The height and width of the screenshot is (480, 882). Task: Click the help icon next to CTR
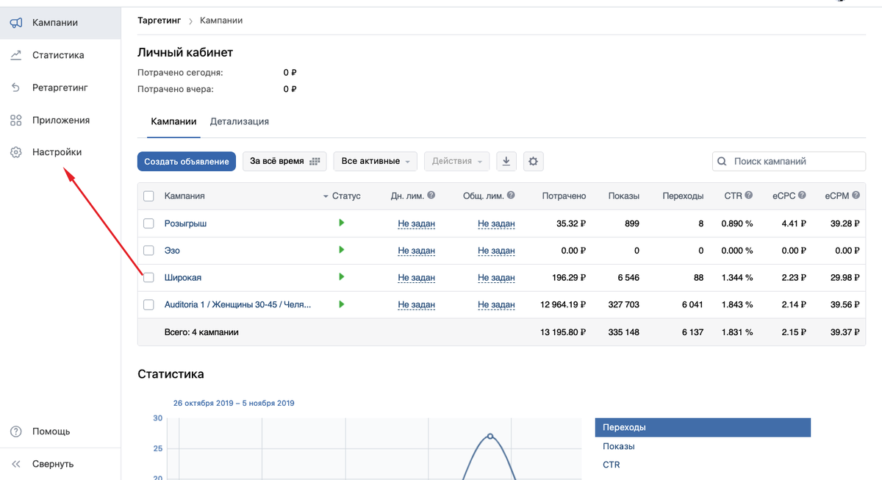748,196
